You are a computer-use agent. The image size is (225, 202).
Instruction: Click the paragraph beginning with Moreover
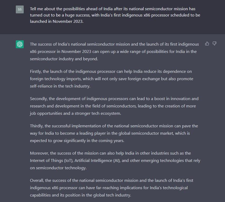click(x=115, y=160)
